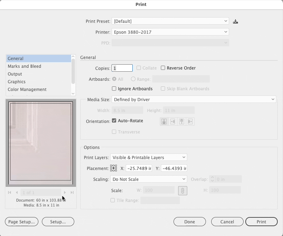
Task: Select the Marks and Bleed section
Action: (24, 66)
